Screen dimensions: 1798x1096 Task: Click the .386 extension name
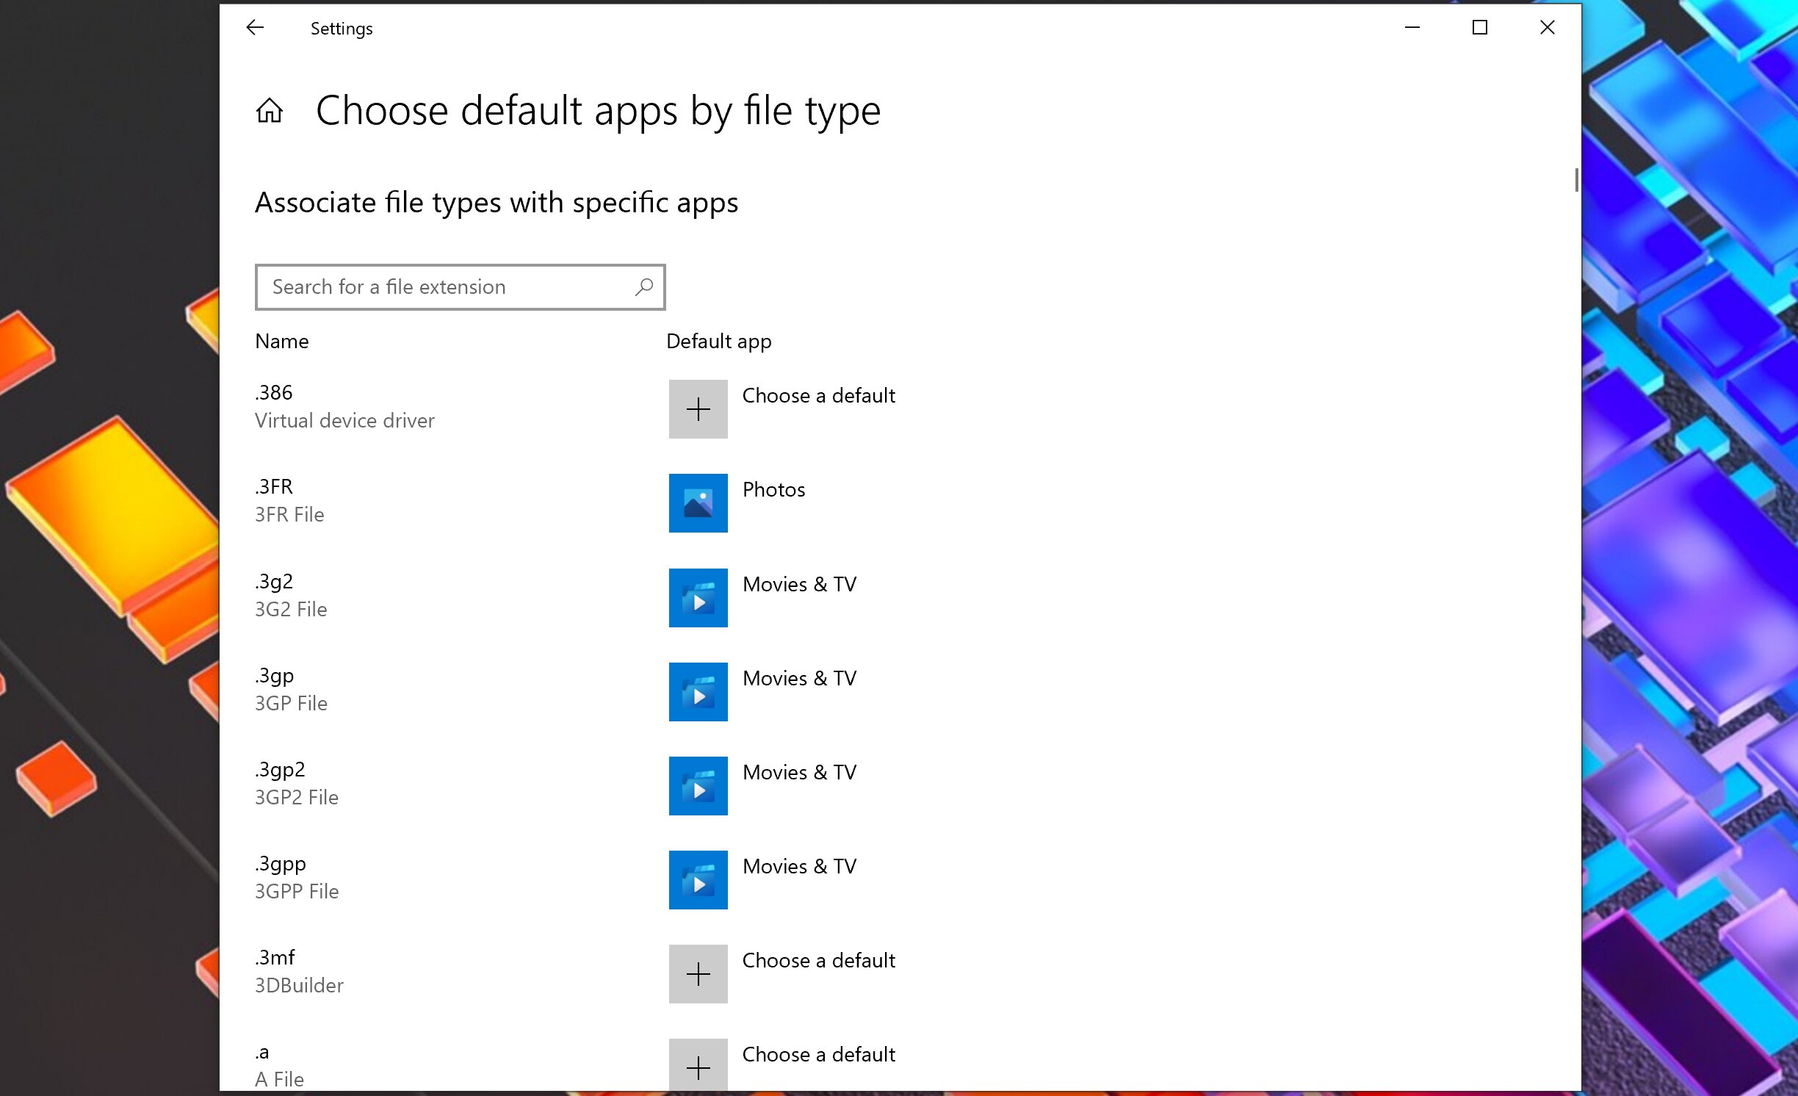274,392
